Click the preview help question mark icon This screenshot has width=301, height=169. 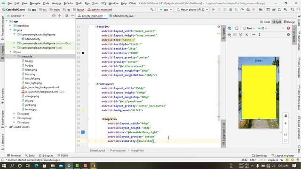(288, 35)
